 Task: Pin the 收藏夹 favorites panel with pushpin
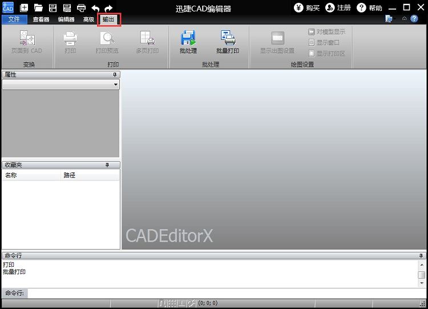107,165
